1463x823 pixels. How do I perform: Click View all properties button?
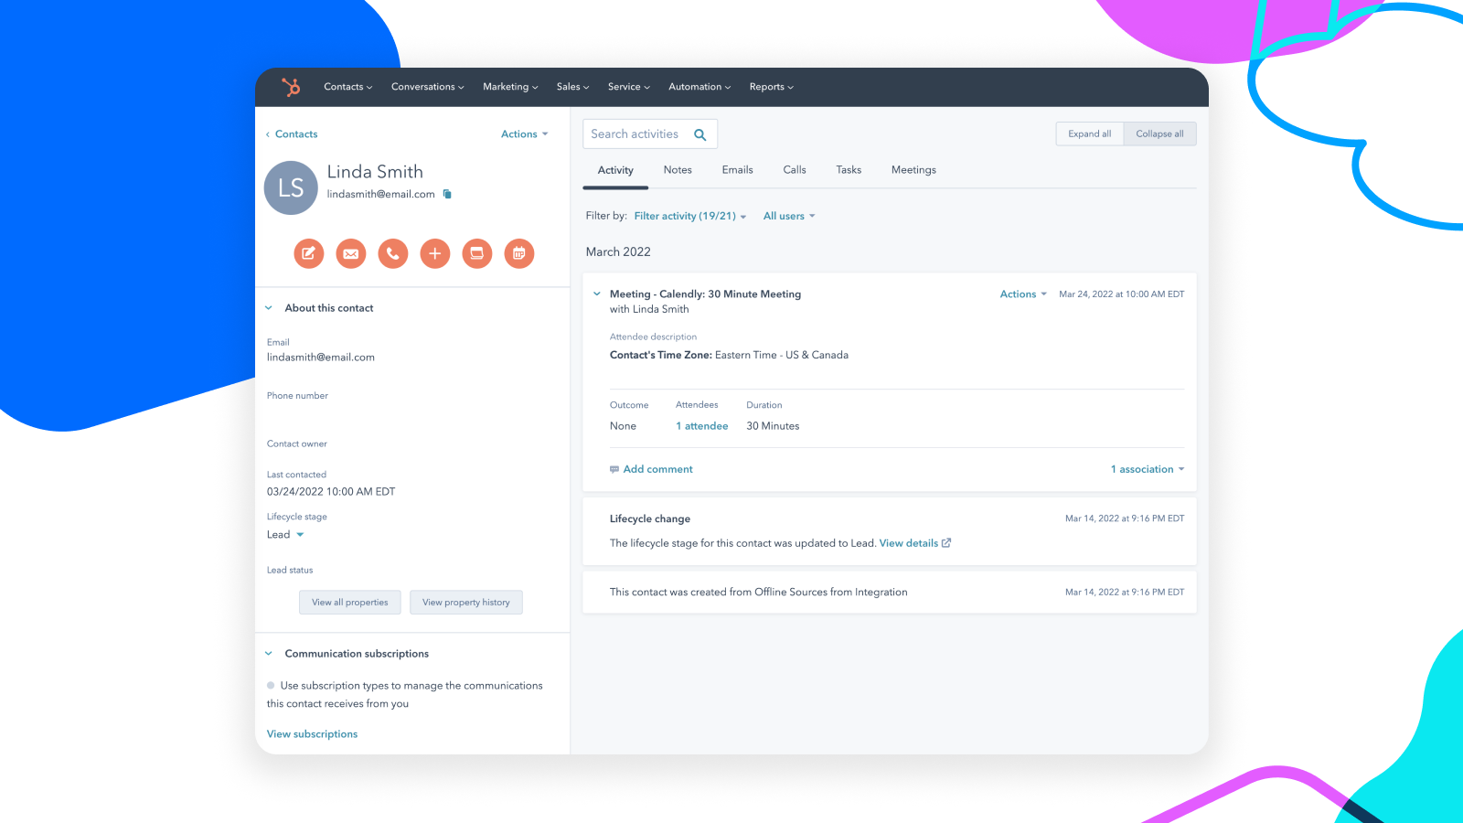pos(349,603)
